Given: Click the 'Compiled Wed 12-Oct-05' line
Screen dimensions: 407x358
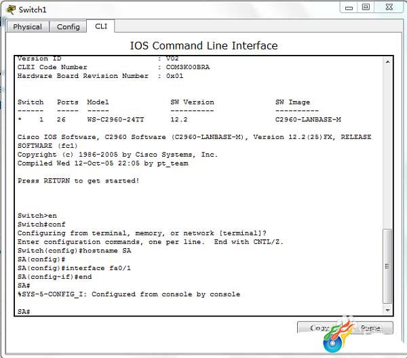Looking at the screenshot, I should coord(103,163).
